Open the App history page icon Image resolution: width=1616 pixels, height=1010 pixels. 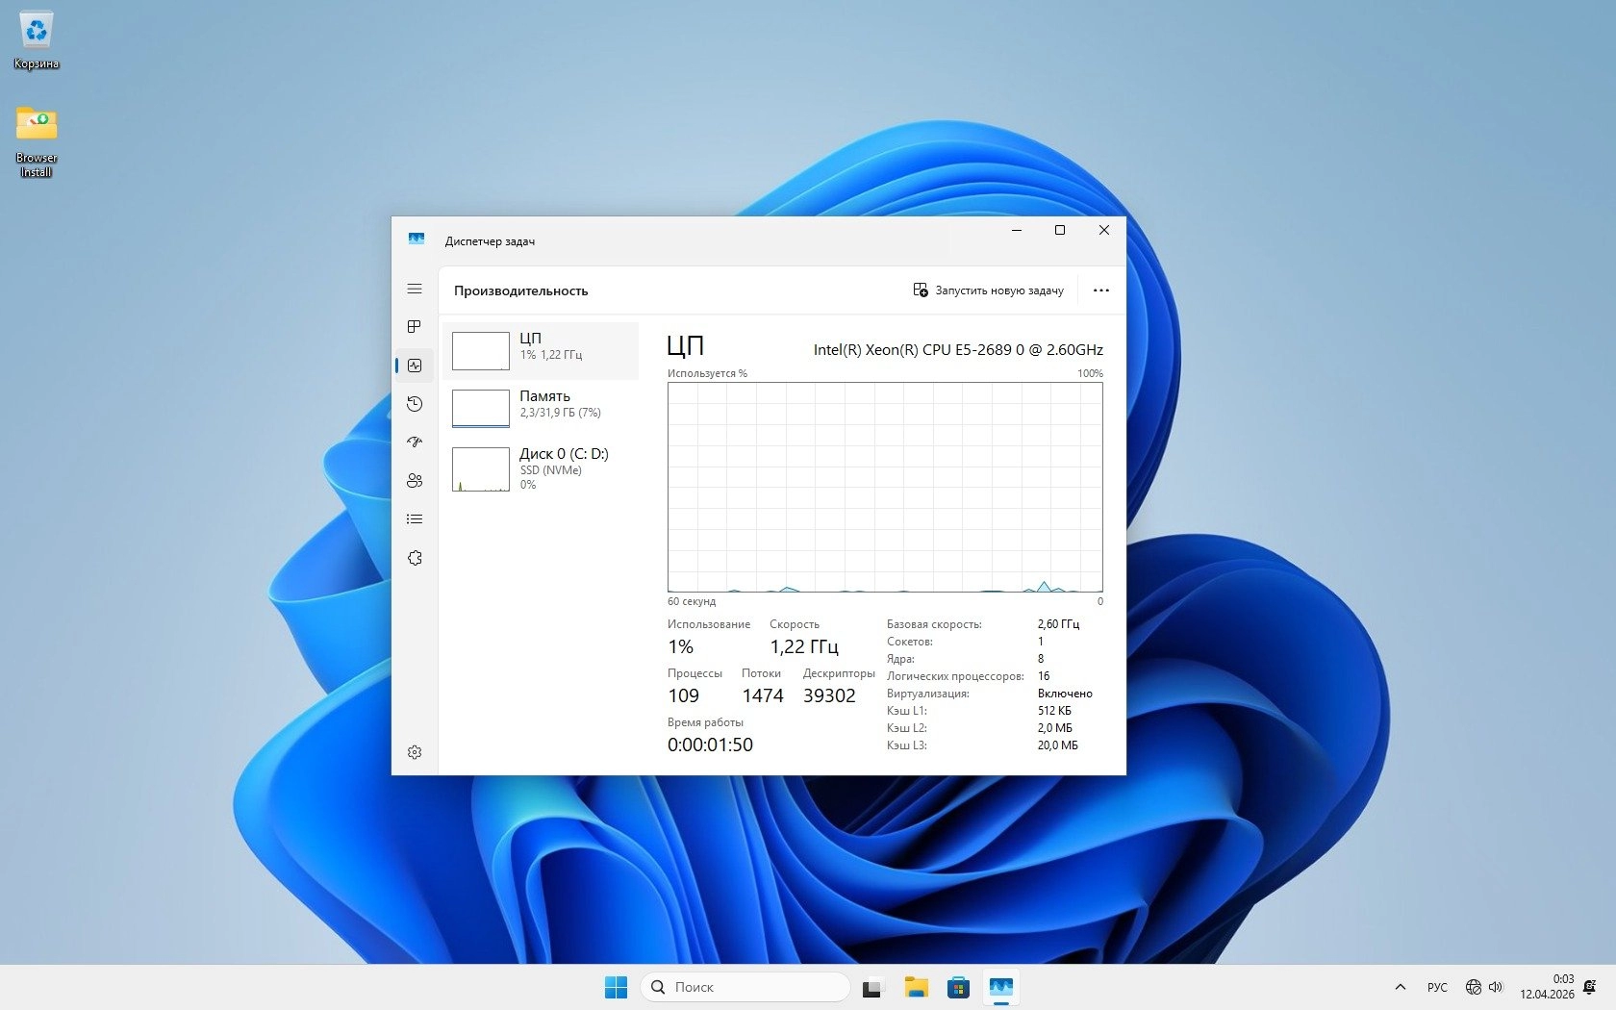(415, 404)
